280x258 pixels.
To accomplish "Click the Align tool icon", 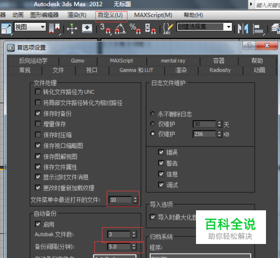I will (258, 29).
